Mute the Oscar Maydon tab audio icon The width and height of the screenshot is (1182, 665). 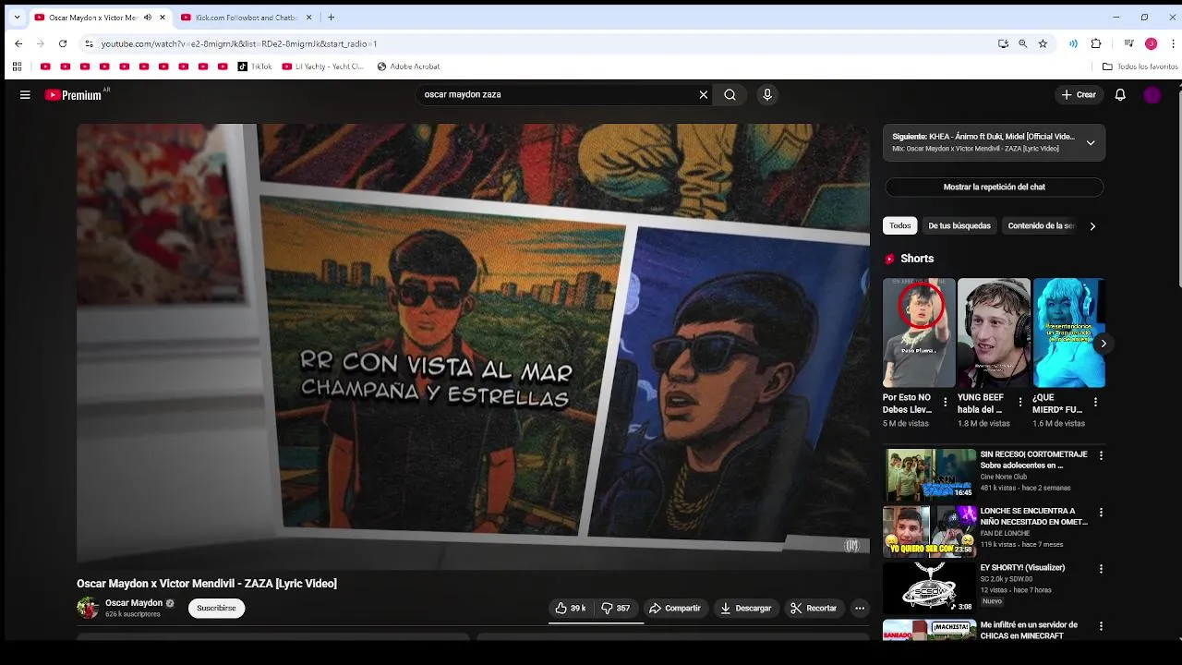(x=147, y=18)
